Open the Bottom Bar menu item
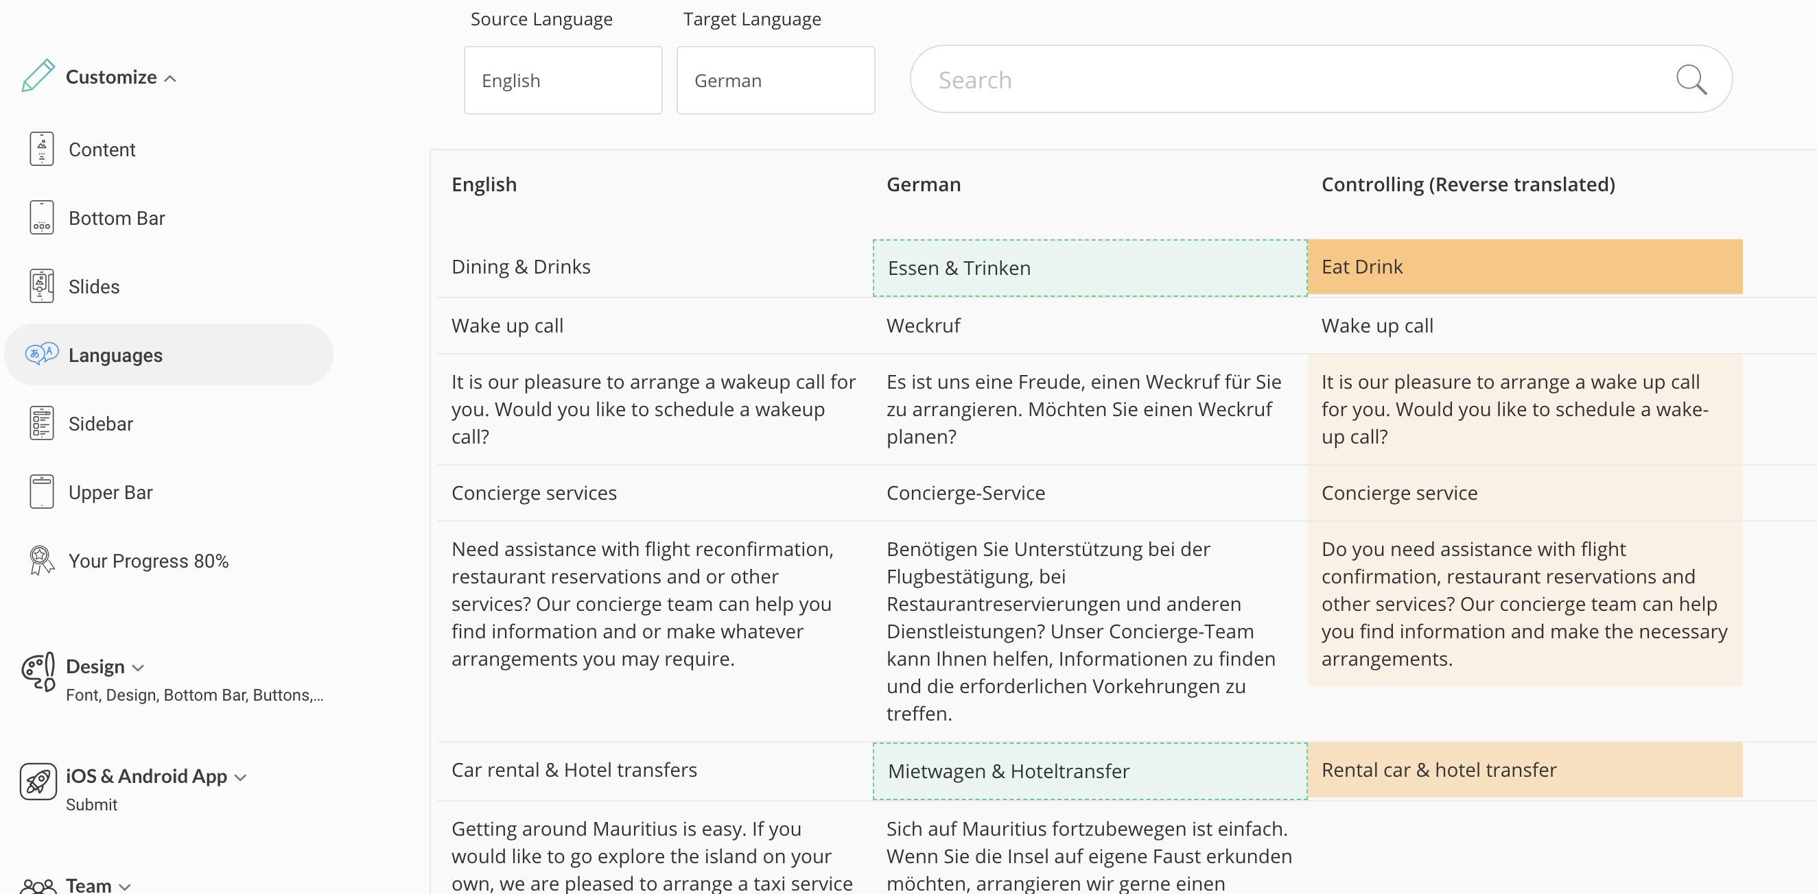This screenshot has width=1817, height=894. (x=117, y=218)
